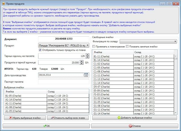This screenshot has height=131, width=181.
Task: Select row A1-14 (Charlie) in selected cells
Action: 25,99
